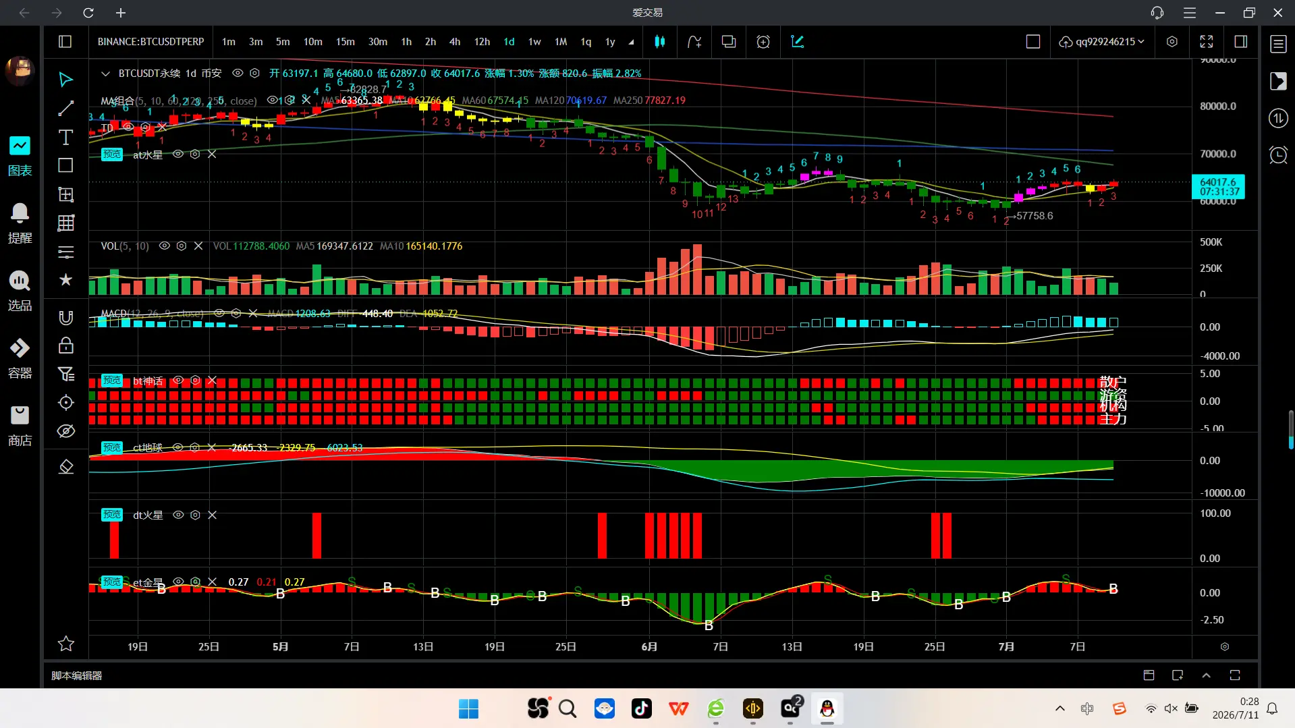Viewport: 1295px width, 728px height.
Task: Expand the qq929246215 account dropdown
Action: point(1102,42)
